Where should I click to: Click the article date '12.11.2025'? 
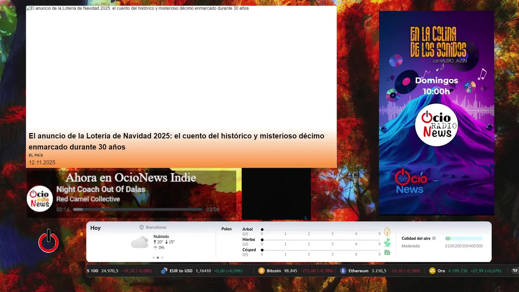42,163
